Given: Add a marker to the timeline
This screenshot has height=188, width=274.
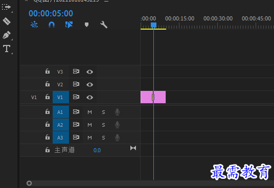Looking at the screenshot, I should click(x=86, y=25).
